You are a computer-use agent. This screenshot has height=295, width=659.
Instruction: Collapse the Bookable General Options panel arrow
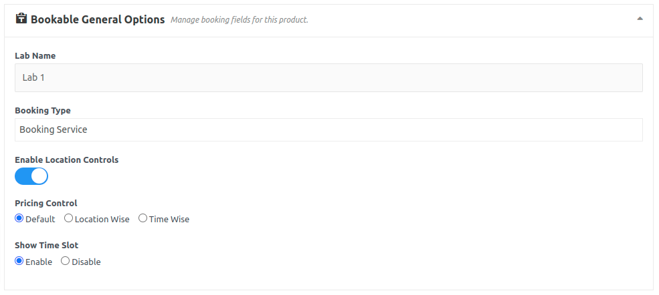(x=640, y=19)
